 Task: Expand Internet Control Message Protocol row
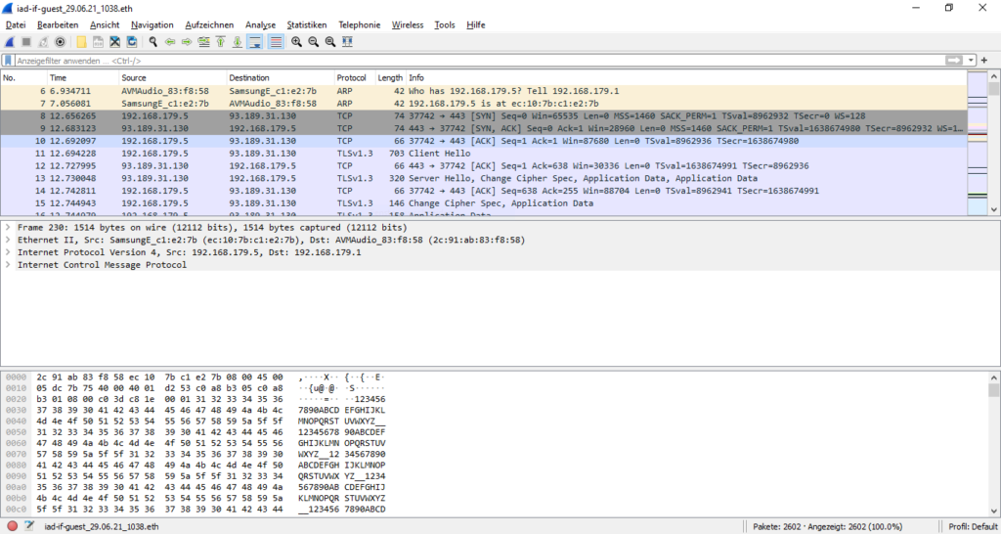coord(8,264)
